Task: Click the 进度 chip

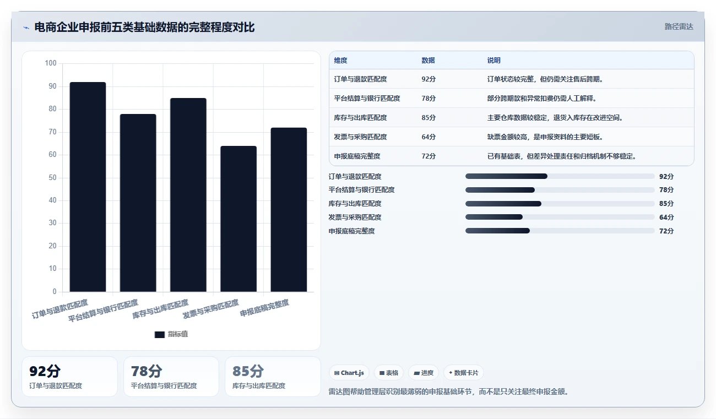Action: coord(424,373)
